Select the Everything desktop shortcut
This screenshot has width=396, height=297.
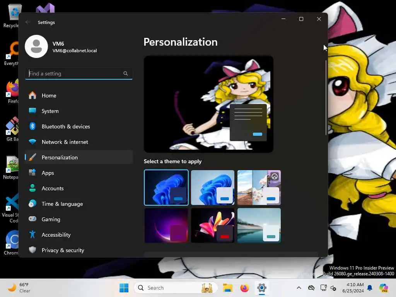11,53
